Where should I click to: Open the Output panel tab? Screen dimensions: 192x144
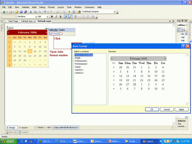click(x=23, y=132)
